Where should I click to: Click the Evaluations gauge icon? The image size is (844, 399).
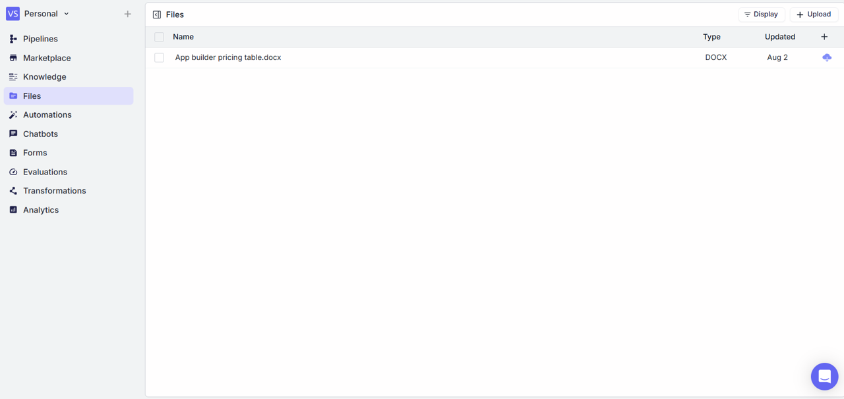13,172
